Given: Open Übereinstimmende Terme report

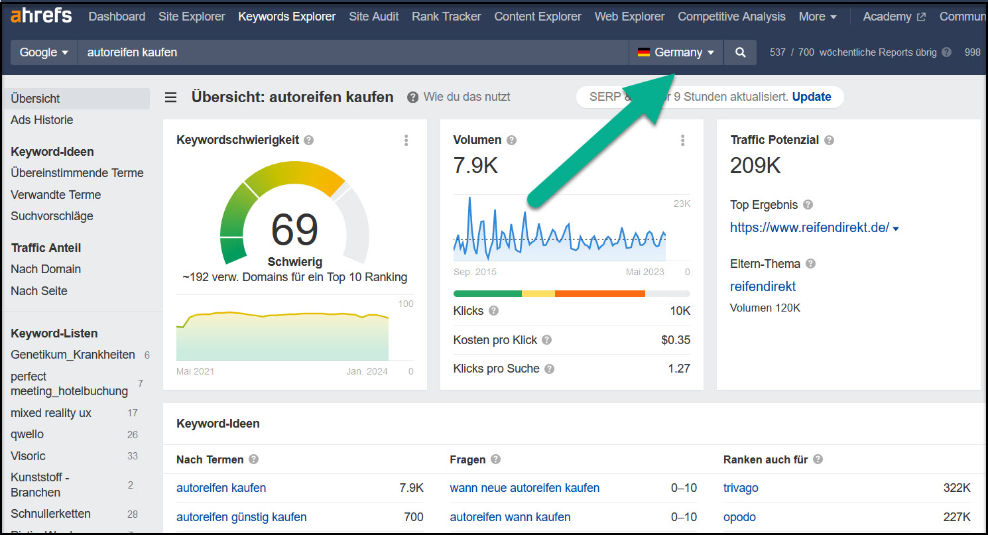Looking at the screenshot, I should coord(77,173).
